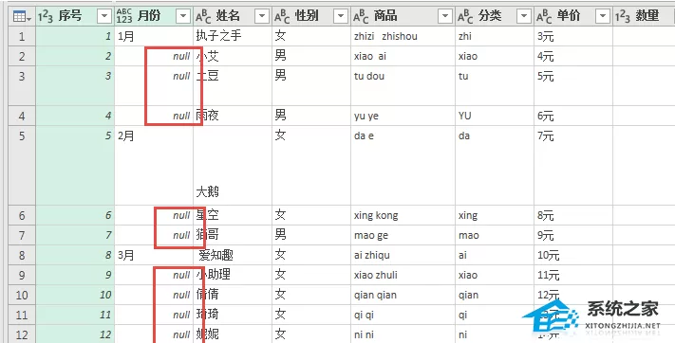
Task: Expand the filter dropdown of 性别 column
Action: point(341,17)
